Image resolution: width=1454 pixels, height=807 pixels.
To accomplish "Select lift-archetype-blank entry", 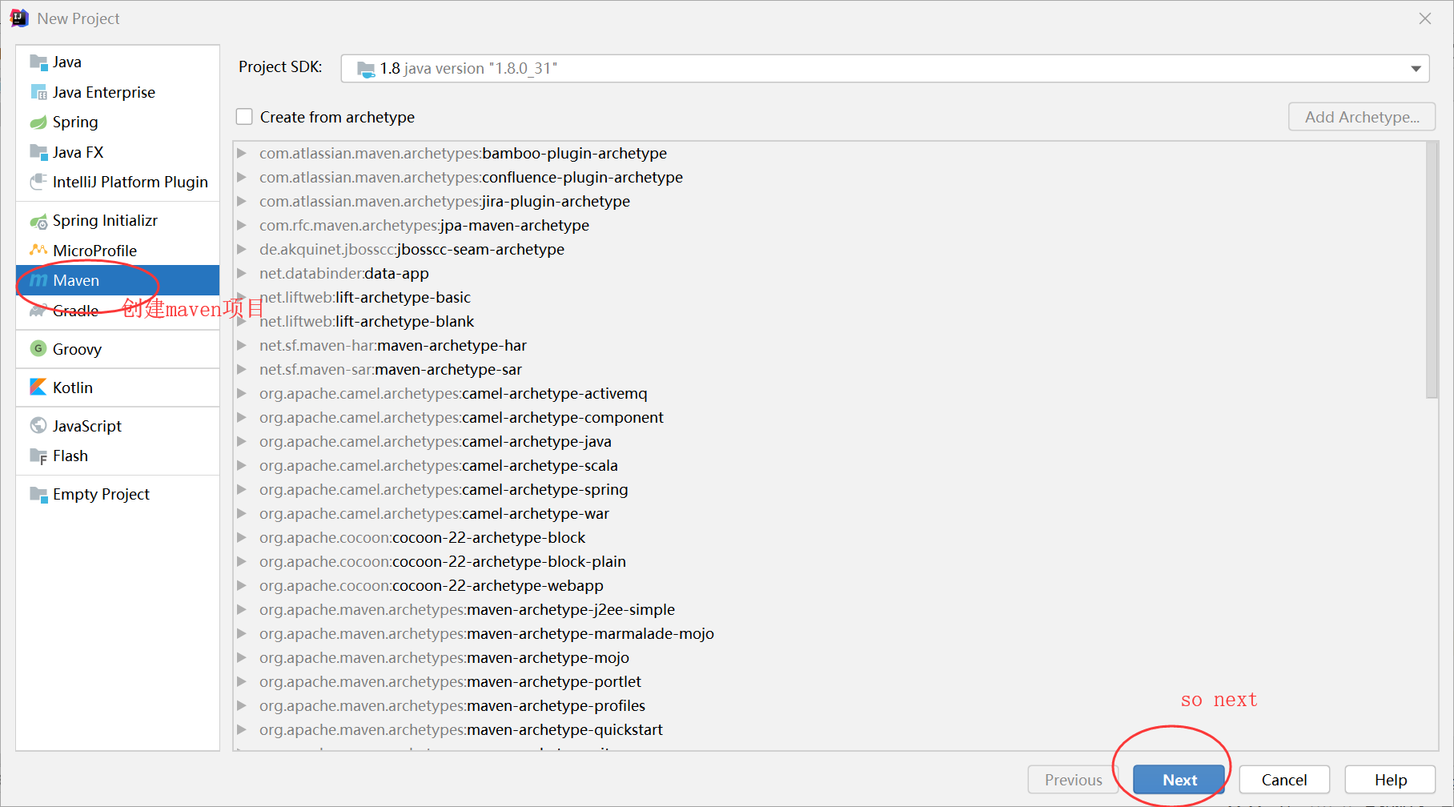I will tap(829, 321).
